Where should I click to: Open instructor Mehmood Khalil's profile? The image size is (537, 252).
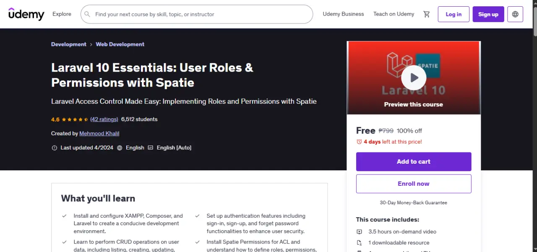[99, 134]
